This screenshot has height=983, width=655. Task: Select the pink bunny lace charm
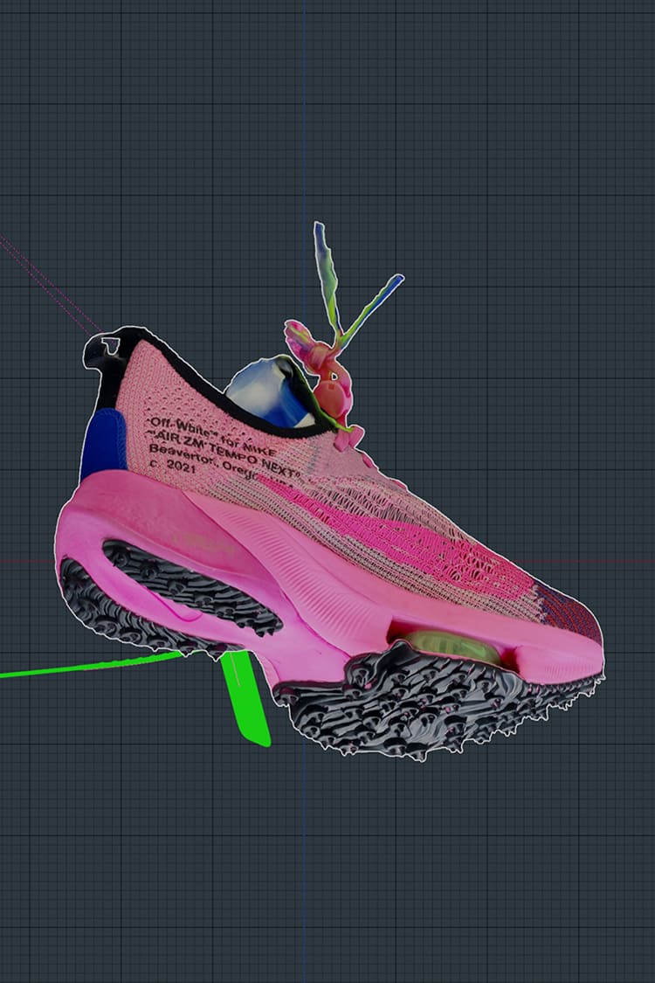[x=325, y=371]
